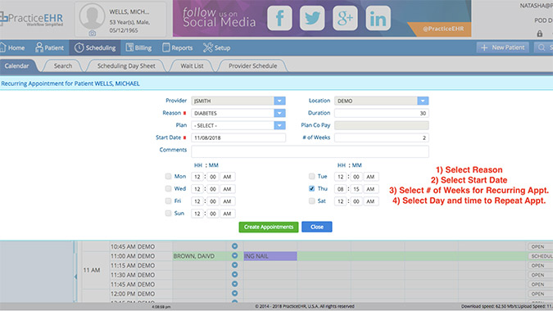The image size is (553, 311).
Task: Open the Plan dropdown arrow
Action: [x=279, y=125]
